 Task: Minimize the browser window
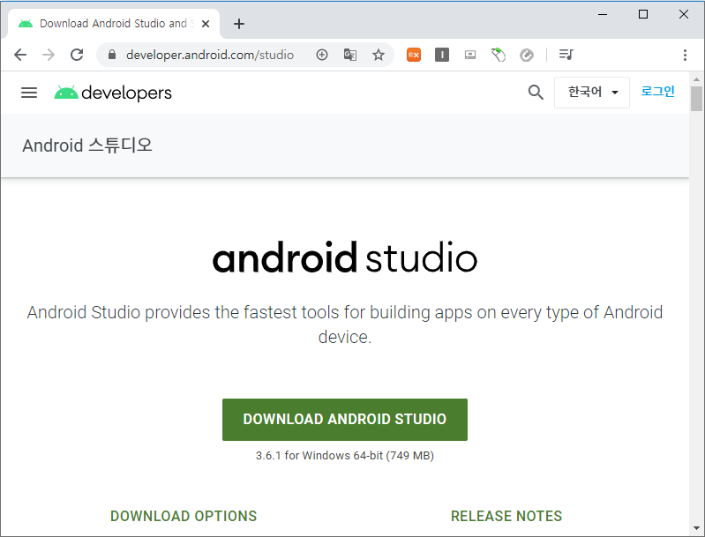click(603, 14)
